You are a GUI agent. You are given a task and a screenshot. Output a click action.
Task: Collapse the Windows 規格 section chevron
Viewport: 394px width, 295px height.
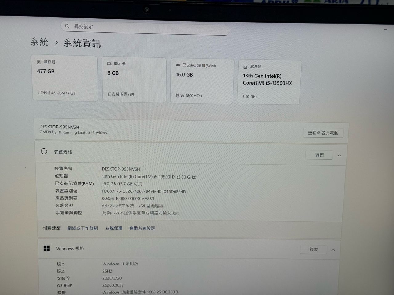333,250
